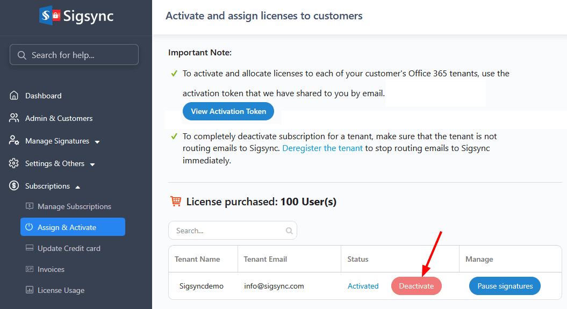Click the Sigsyncdemo tenant name cell
The height and width of the screenshot is (309, 567).
(x=202, y=286)
